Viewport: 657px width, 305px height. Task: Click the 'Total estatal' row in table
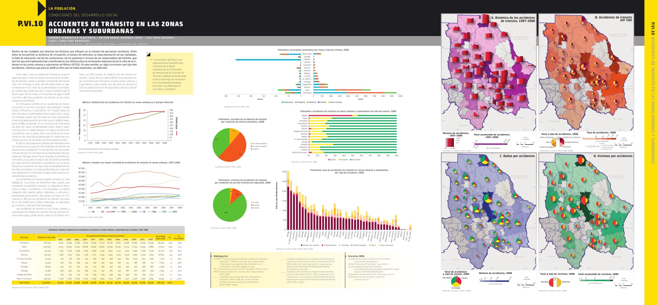(x=24, y=282)
